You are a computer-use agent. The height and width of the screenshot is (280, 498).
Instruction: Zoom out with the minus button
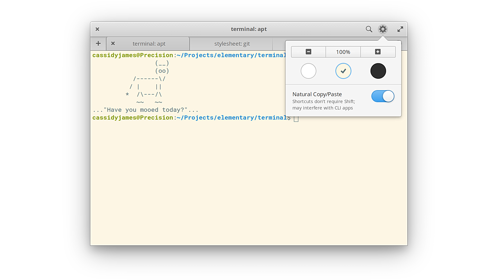coord(308,52)
